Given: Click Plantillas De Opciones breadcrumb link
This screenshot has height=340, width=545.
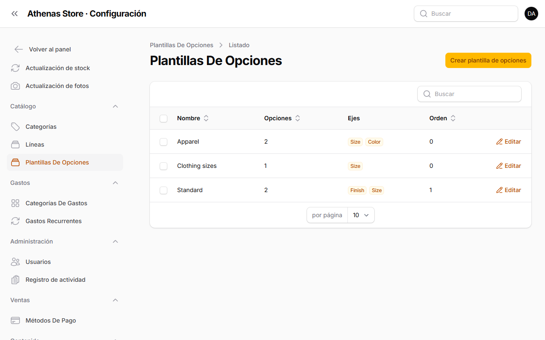Looking at the screenshot, I should [x=181, y=45].
